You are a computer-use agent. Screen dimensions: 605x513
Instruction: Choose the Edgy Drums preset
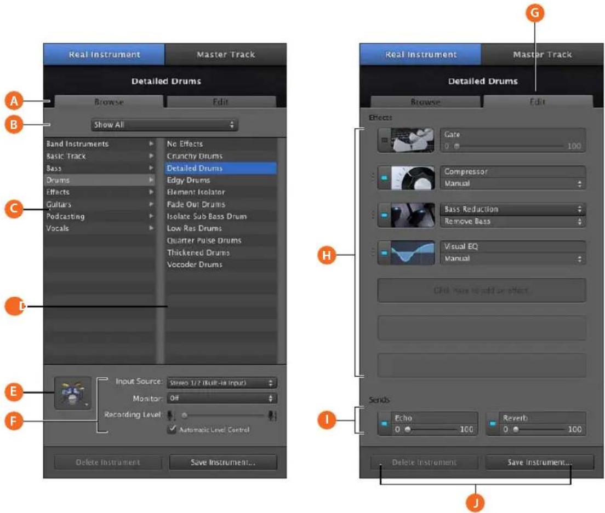click(221, 180)
